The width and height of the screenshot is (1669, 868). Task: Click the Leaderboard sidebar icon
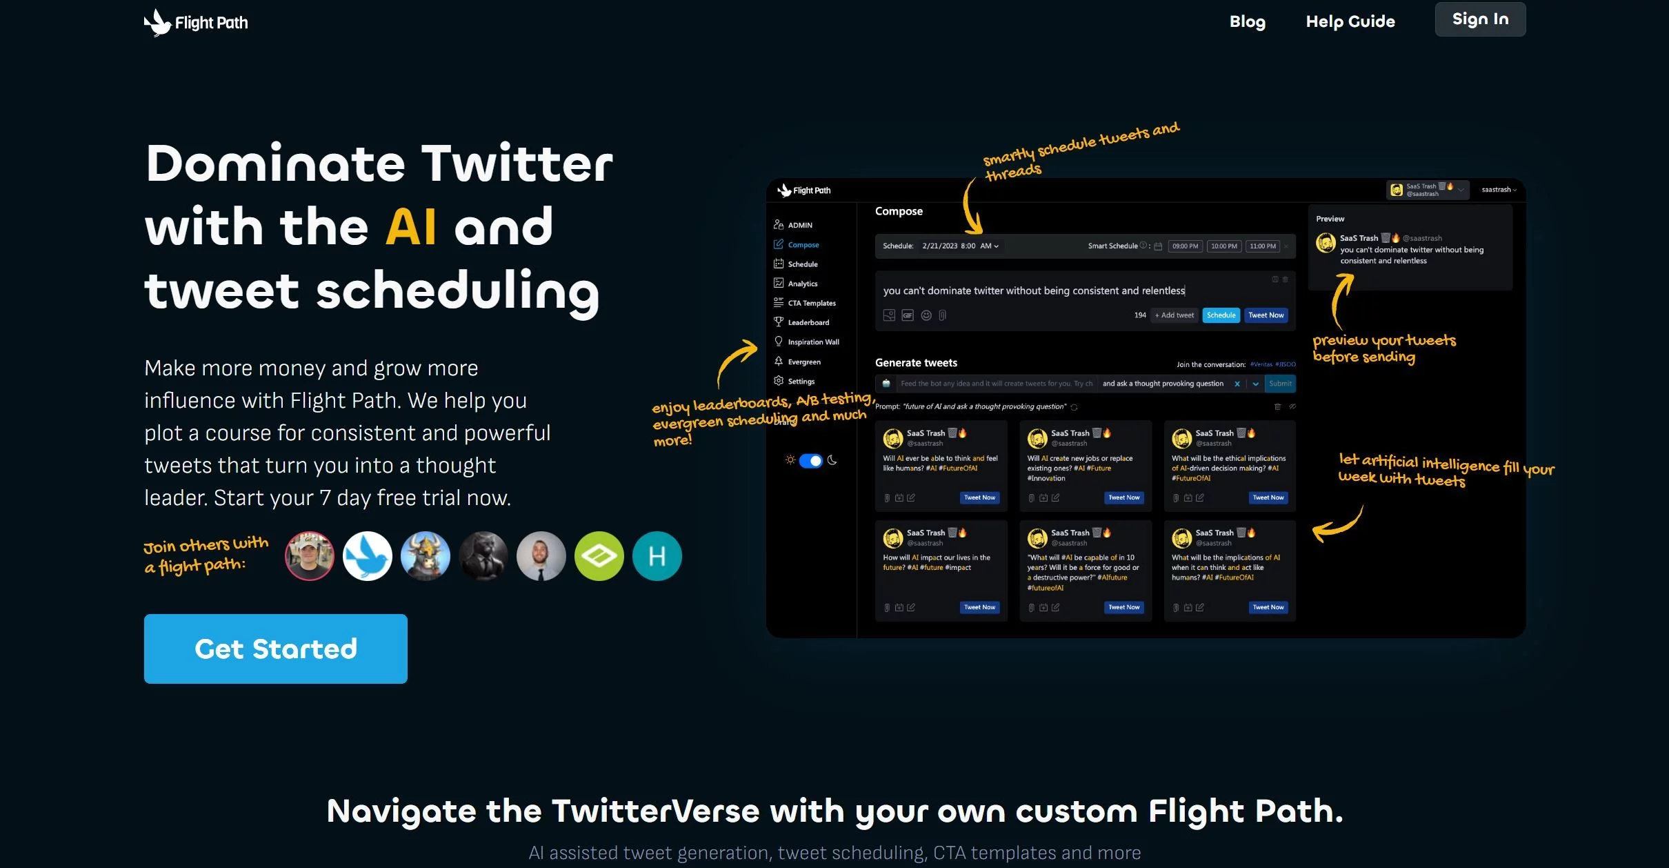(x=781, y=322)
